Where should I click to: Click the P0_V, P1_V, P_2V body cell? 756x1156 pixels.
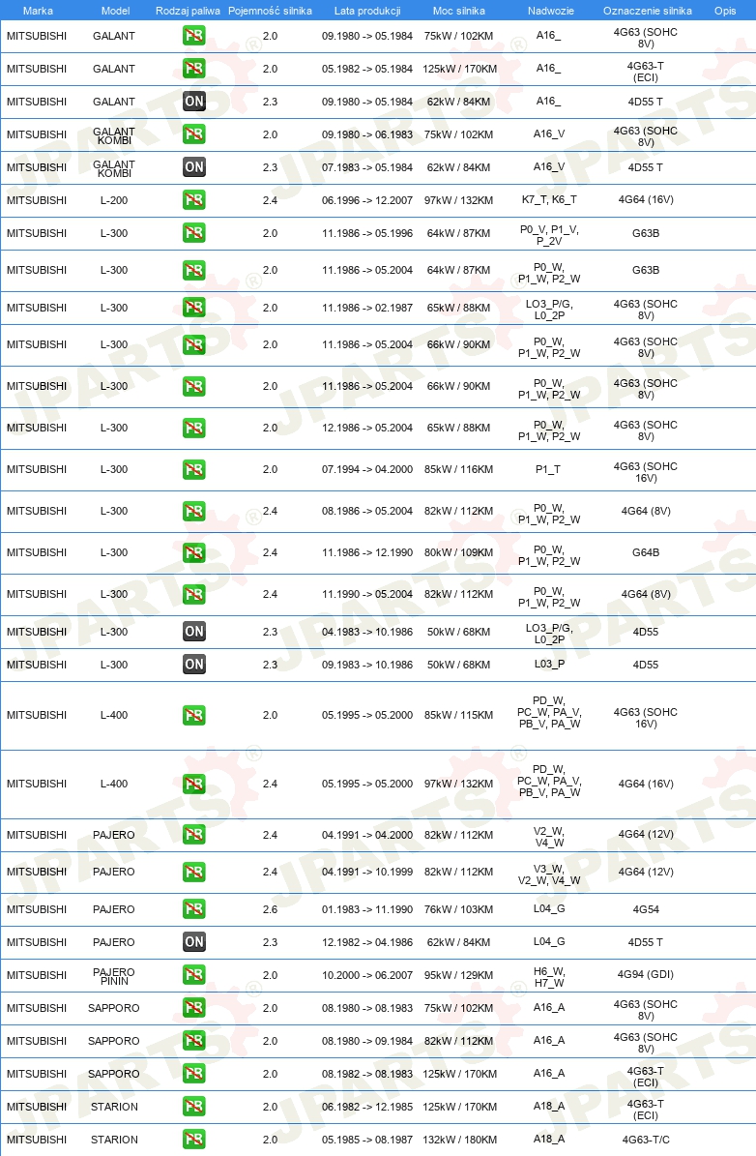(549, 235)
